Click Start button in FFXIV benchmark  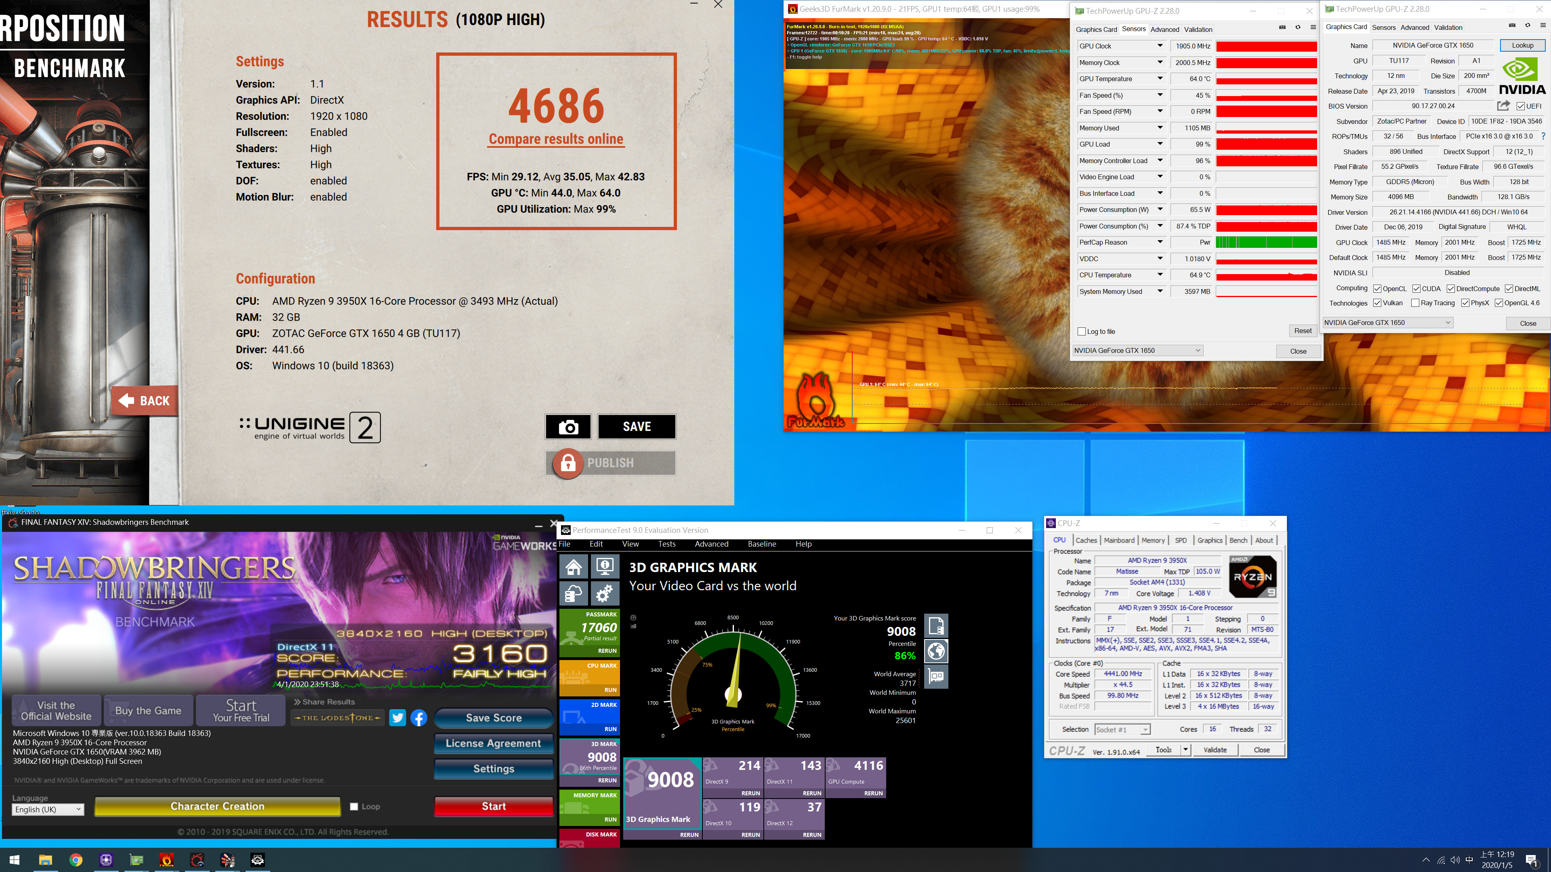[x=493, y=807]
